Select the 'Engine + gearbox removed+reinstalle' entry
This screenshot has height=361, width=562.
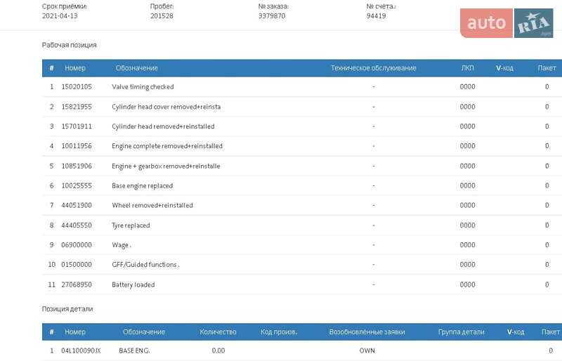tap(166, 166)
